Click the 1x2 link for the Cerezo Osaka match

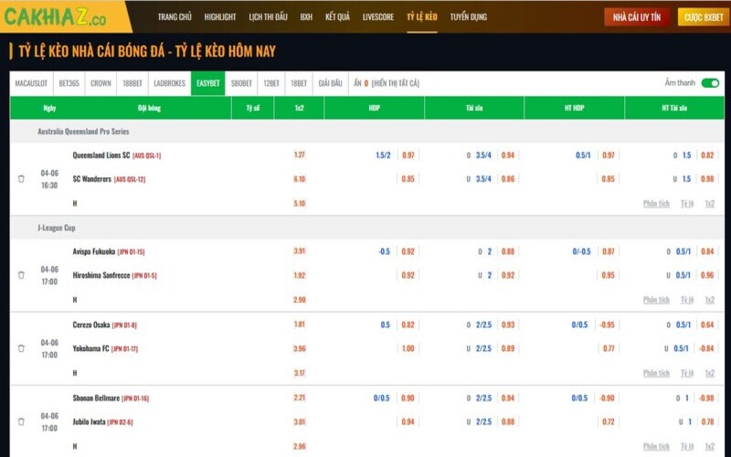pos(709,373)
